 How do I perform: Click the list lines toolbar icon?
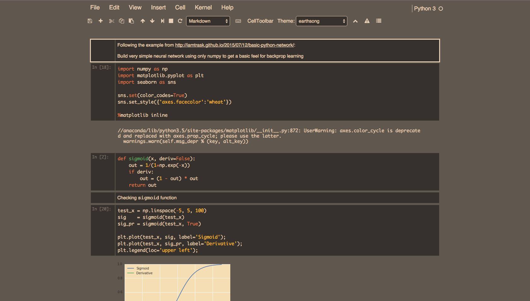[x=379, y=21]
